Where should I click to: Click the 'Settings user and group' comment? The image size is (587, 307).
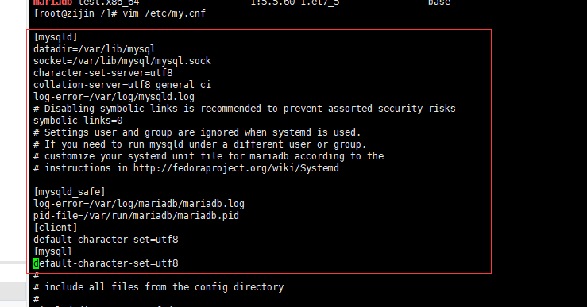(x=197, y=132)
